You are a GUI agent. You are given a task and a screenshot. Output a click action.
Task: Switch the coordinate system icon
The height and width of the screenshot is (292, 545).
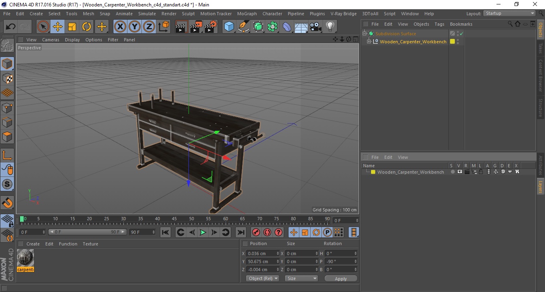point(163,27)
